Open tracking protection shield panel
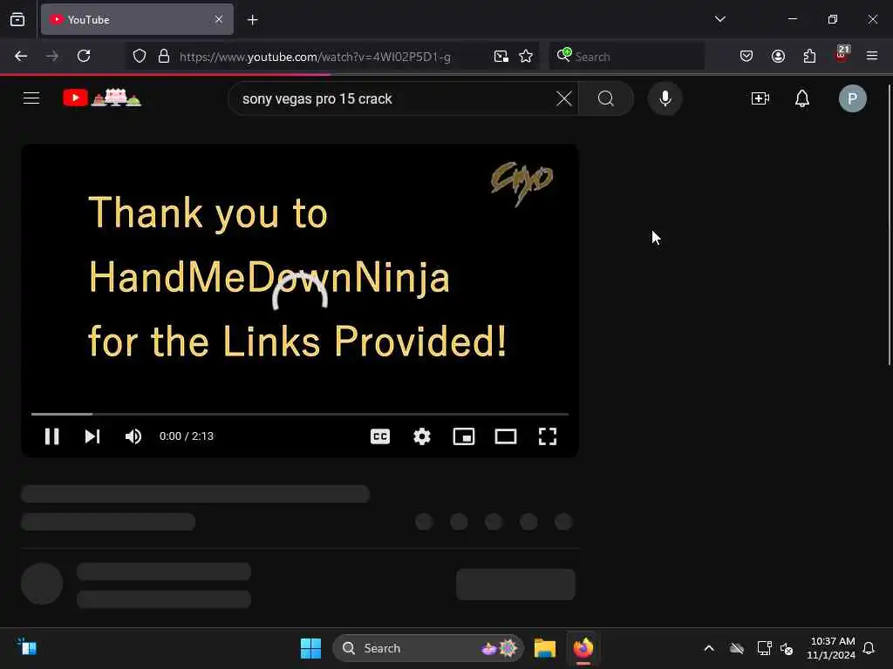The height and width of the screenshot is (669, 893). coord(140,57)
